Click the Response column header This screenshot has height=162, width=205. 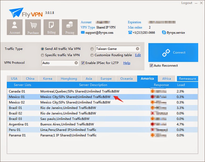[x=161, y=85]
